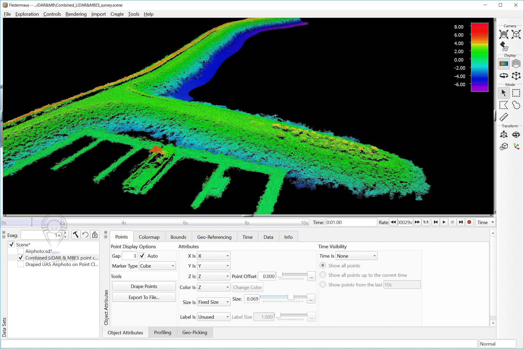Click the lock icon beside undo
The width and height of the screenshot is (524, 349).
95,235
